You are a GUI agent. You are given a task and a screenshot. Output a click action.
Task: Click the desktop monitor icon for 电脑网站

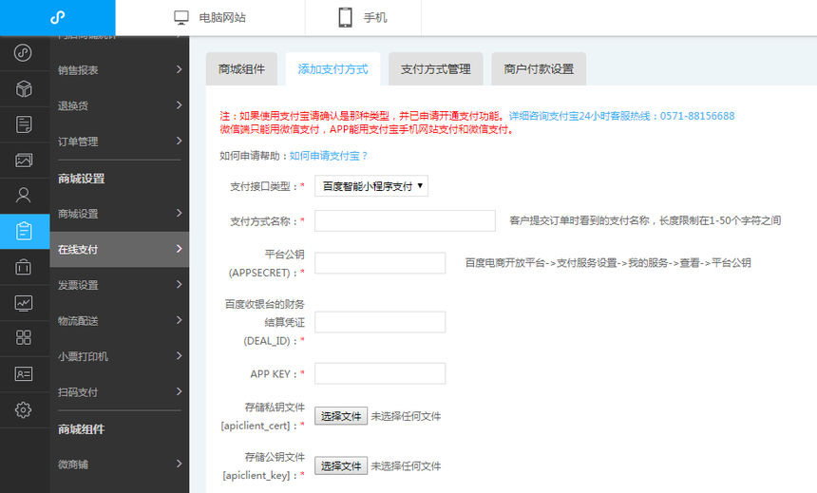pos(181,18)
